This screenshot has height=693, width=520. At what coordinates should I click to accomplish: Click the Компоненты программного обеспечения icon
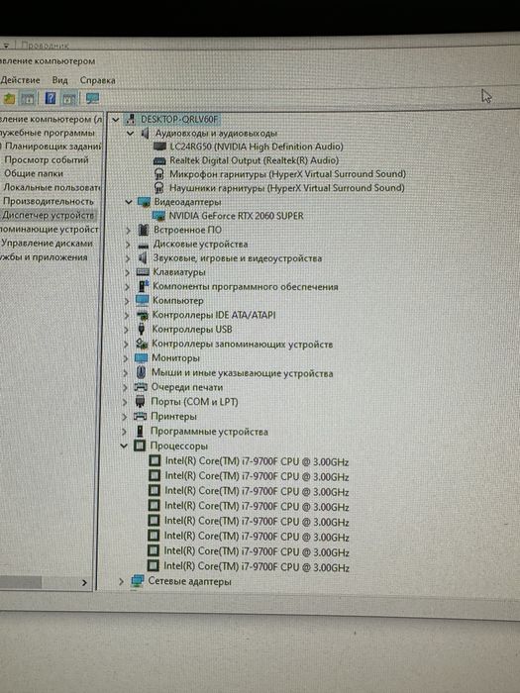tap(143, 286)
